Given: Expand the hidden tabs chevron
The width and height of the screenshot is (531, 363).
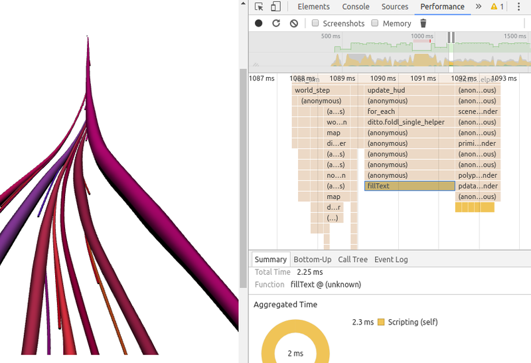Looking at the screenshot, I should 478,7.
